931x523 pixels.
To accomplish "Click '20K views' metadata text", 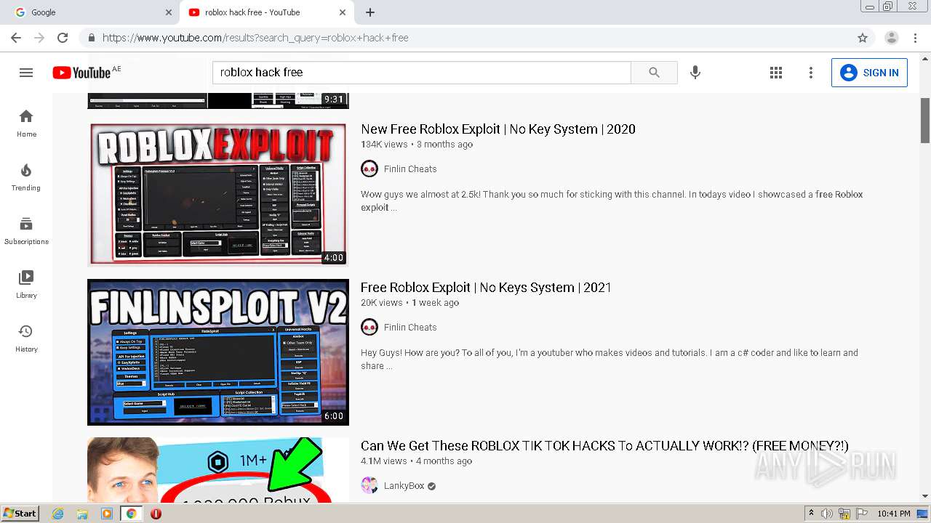I will click(x=382, y=303).
